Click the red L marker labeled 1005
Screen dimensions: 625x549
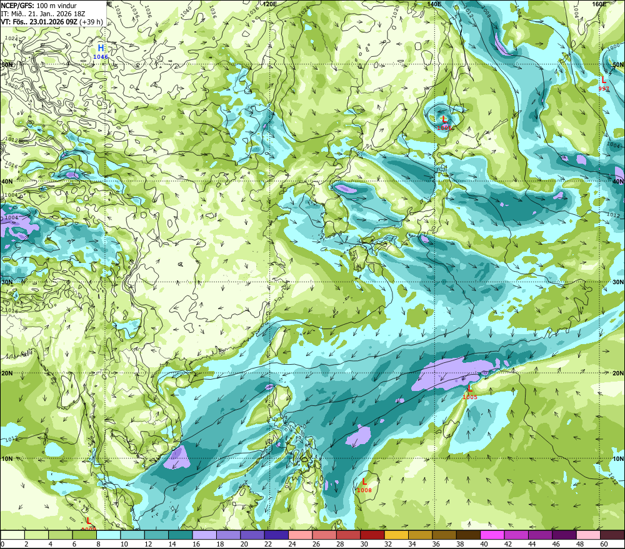click(x=470, y=388)
